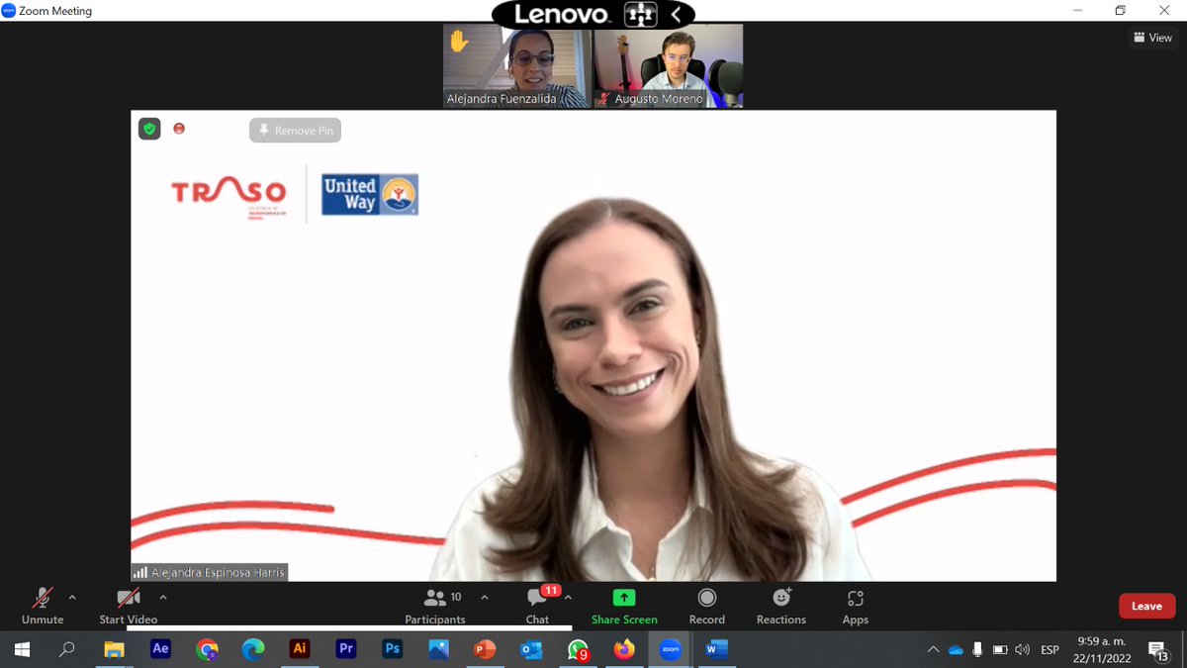1187x668 pixels.
Task: Click the green encryption shield icon
Action: coord(149,129)
